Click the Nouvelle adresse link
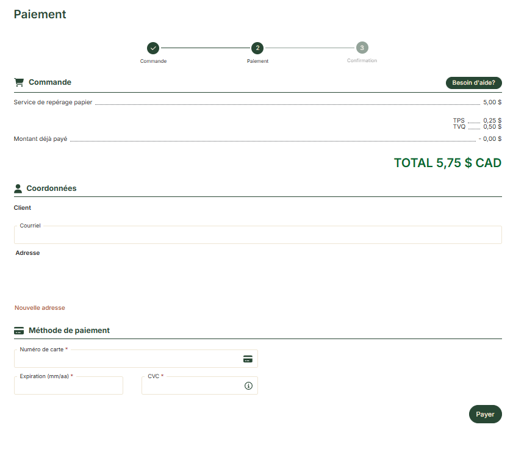Image resolution: width=513 pixels, height=455 pixels. pos(40,308)
